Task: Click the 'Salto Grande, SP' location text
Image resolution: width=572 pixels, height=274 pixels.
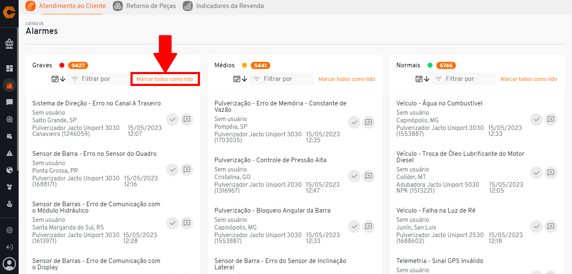Action: tap(54, 120)
